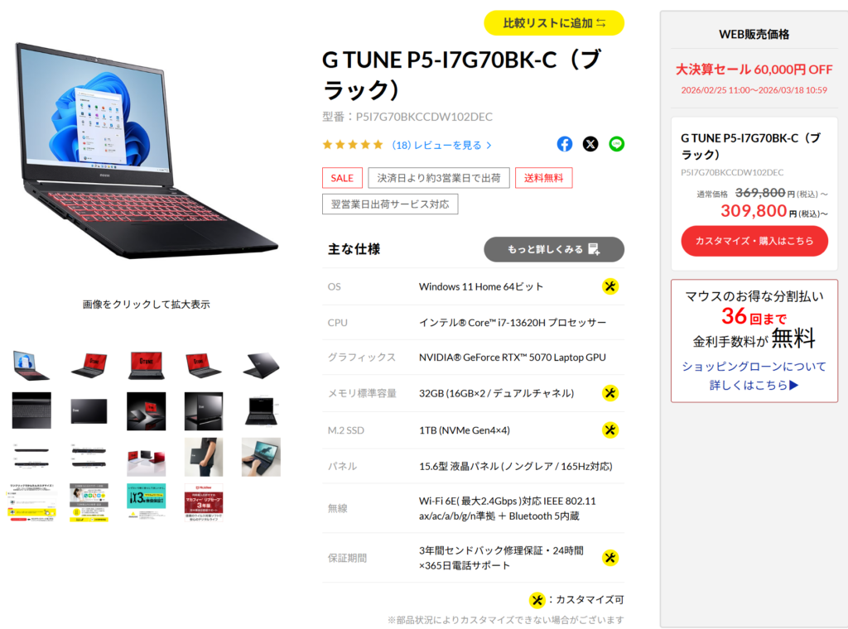Viewport: 848px width, 629px height.
Task: Select thumbnail of hands typing on laptop
Action: pos(261,457)
